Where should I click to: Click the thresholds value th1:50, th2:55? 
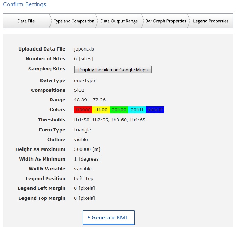coord(110,120)
